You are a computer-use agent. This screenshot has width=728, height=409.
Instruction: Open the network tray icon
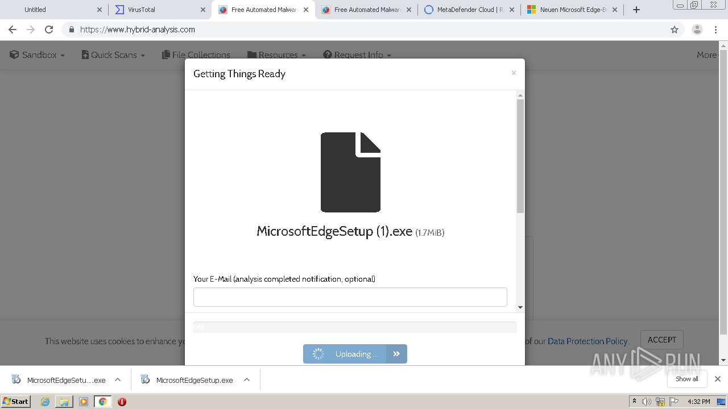pyautogui.click(x=660, y=402)
